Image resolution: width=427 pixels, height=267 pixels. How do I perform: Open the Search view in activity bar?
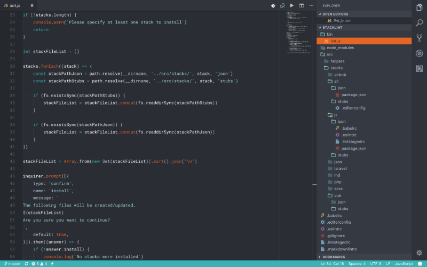[420, 22]
